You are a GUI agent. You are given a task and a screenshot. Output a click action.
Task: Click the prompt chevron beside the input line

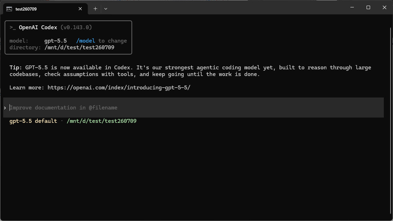point(5,108)
